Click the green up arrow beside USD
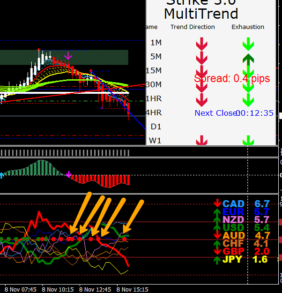 [217, 228]
